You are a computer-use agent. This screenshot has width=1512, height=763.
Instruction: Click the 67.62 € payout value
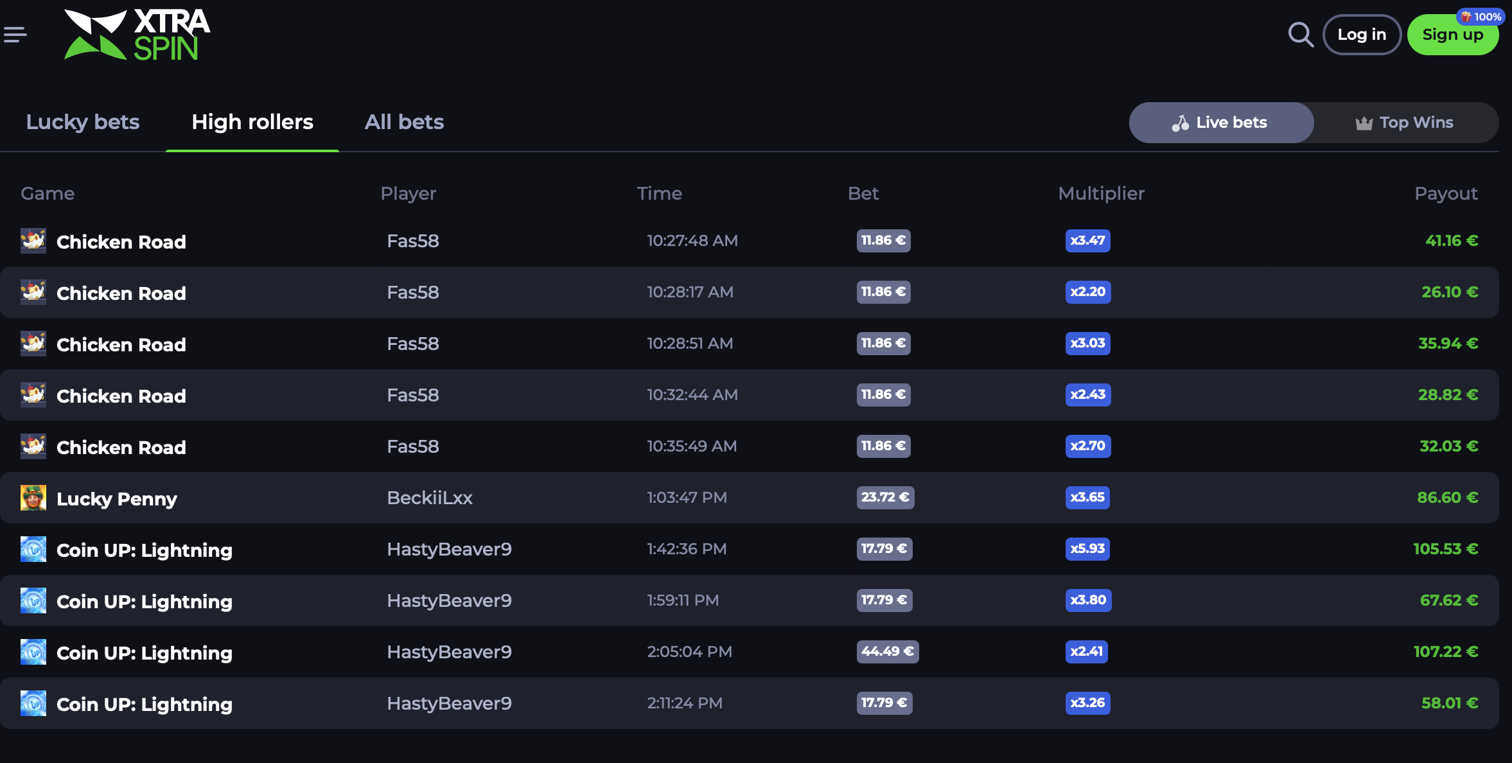coord(1449,601)
